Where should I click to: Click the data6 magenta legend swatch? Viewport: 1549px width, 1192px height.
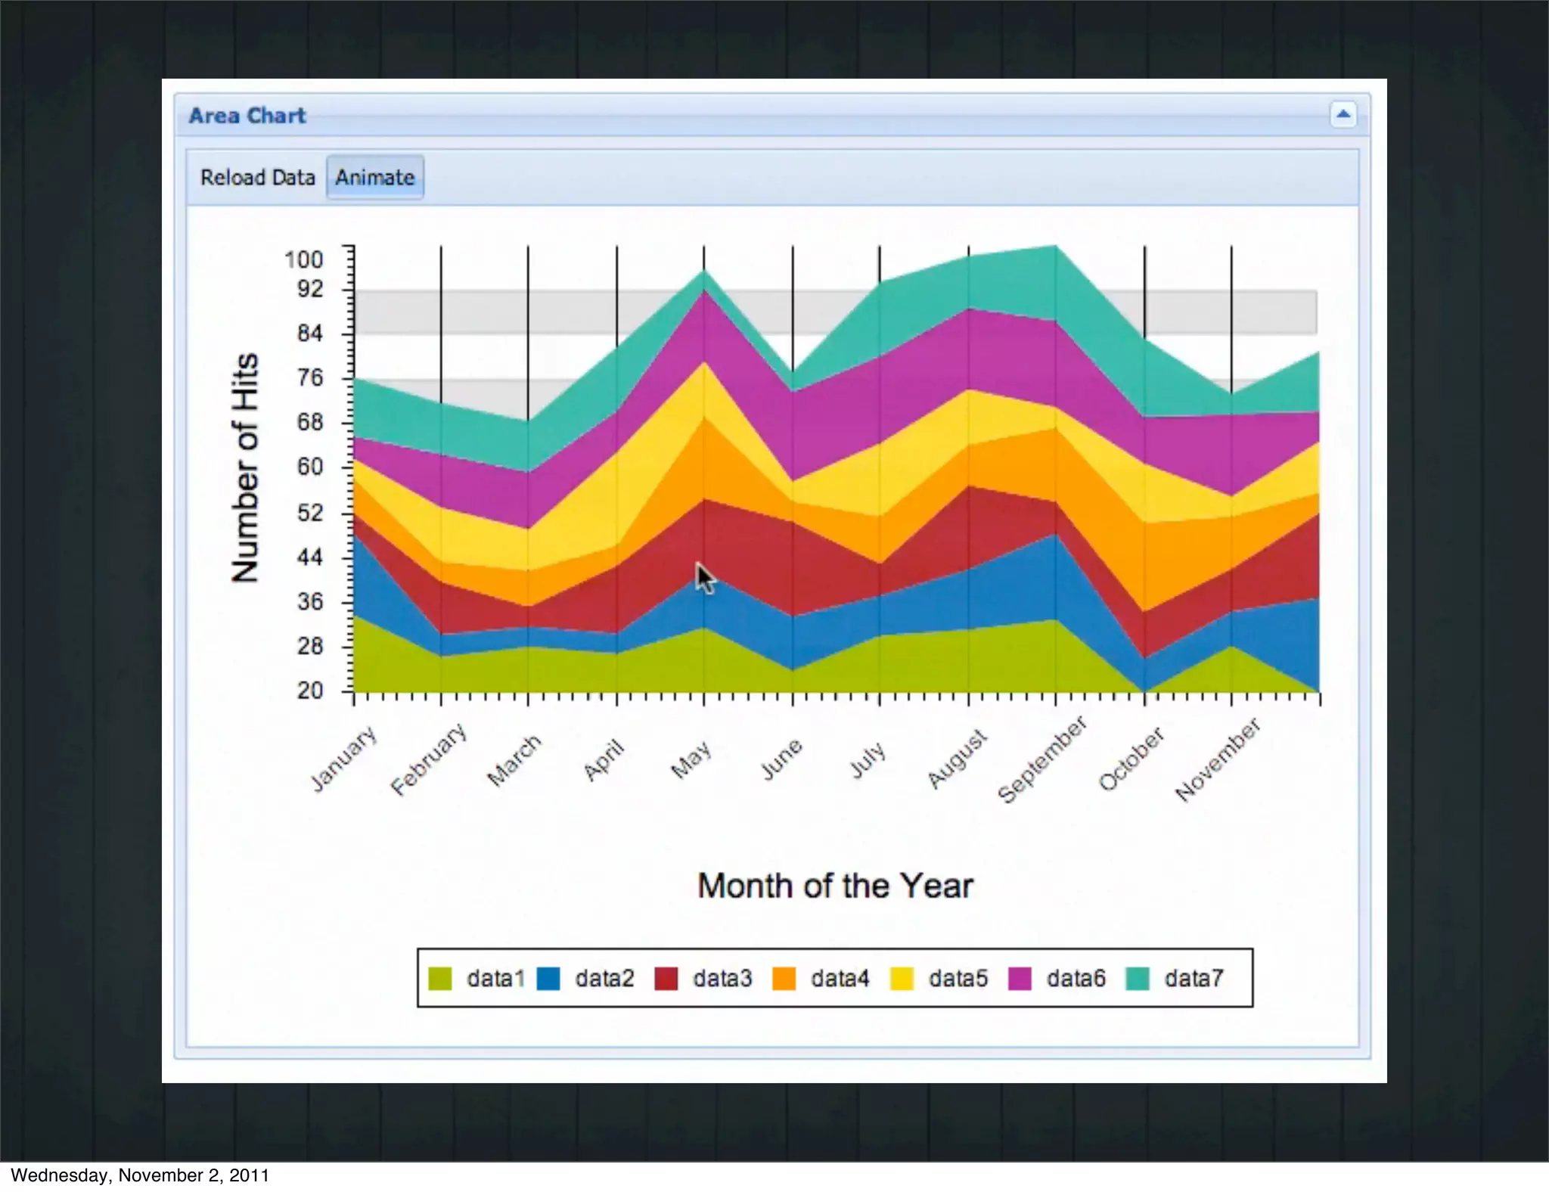click(x=1020, y=978)
